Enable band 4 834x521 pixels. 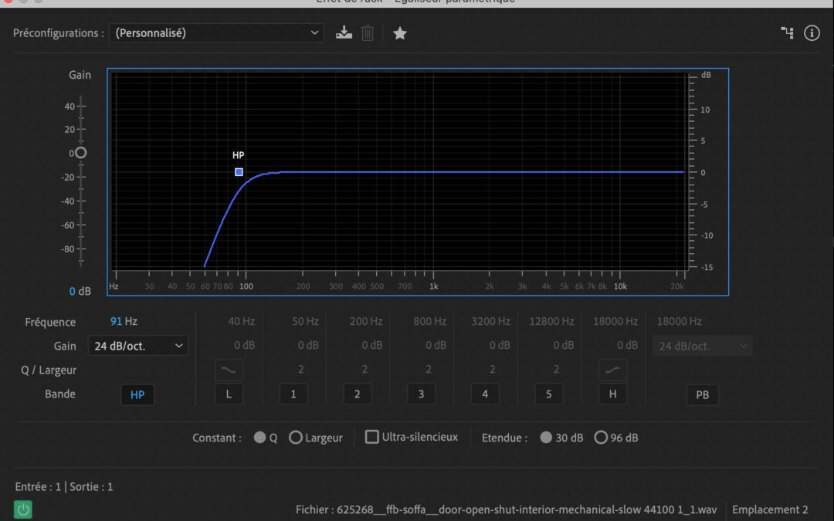[x=484, y=394]
